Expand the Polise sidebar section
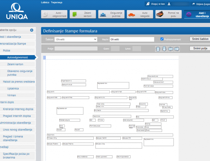The image size is (210, 161). (7, 51)
